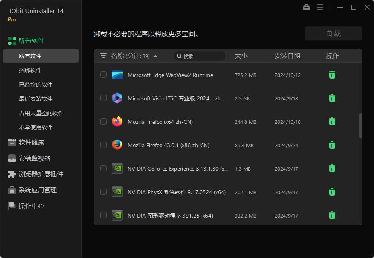Click trash icon for Mozilla Firefox 43.0.1
Viewport: 374px width, 258px height.
click(x=332, y=145)
